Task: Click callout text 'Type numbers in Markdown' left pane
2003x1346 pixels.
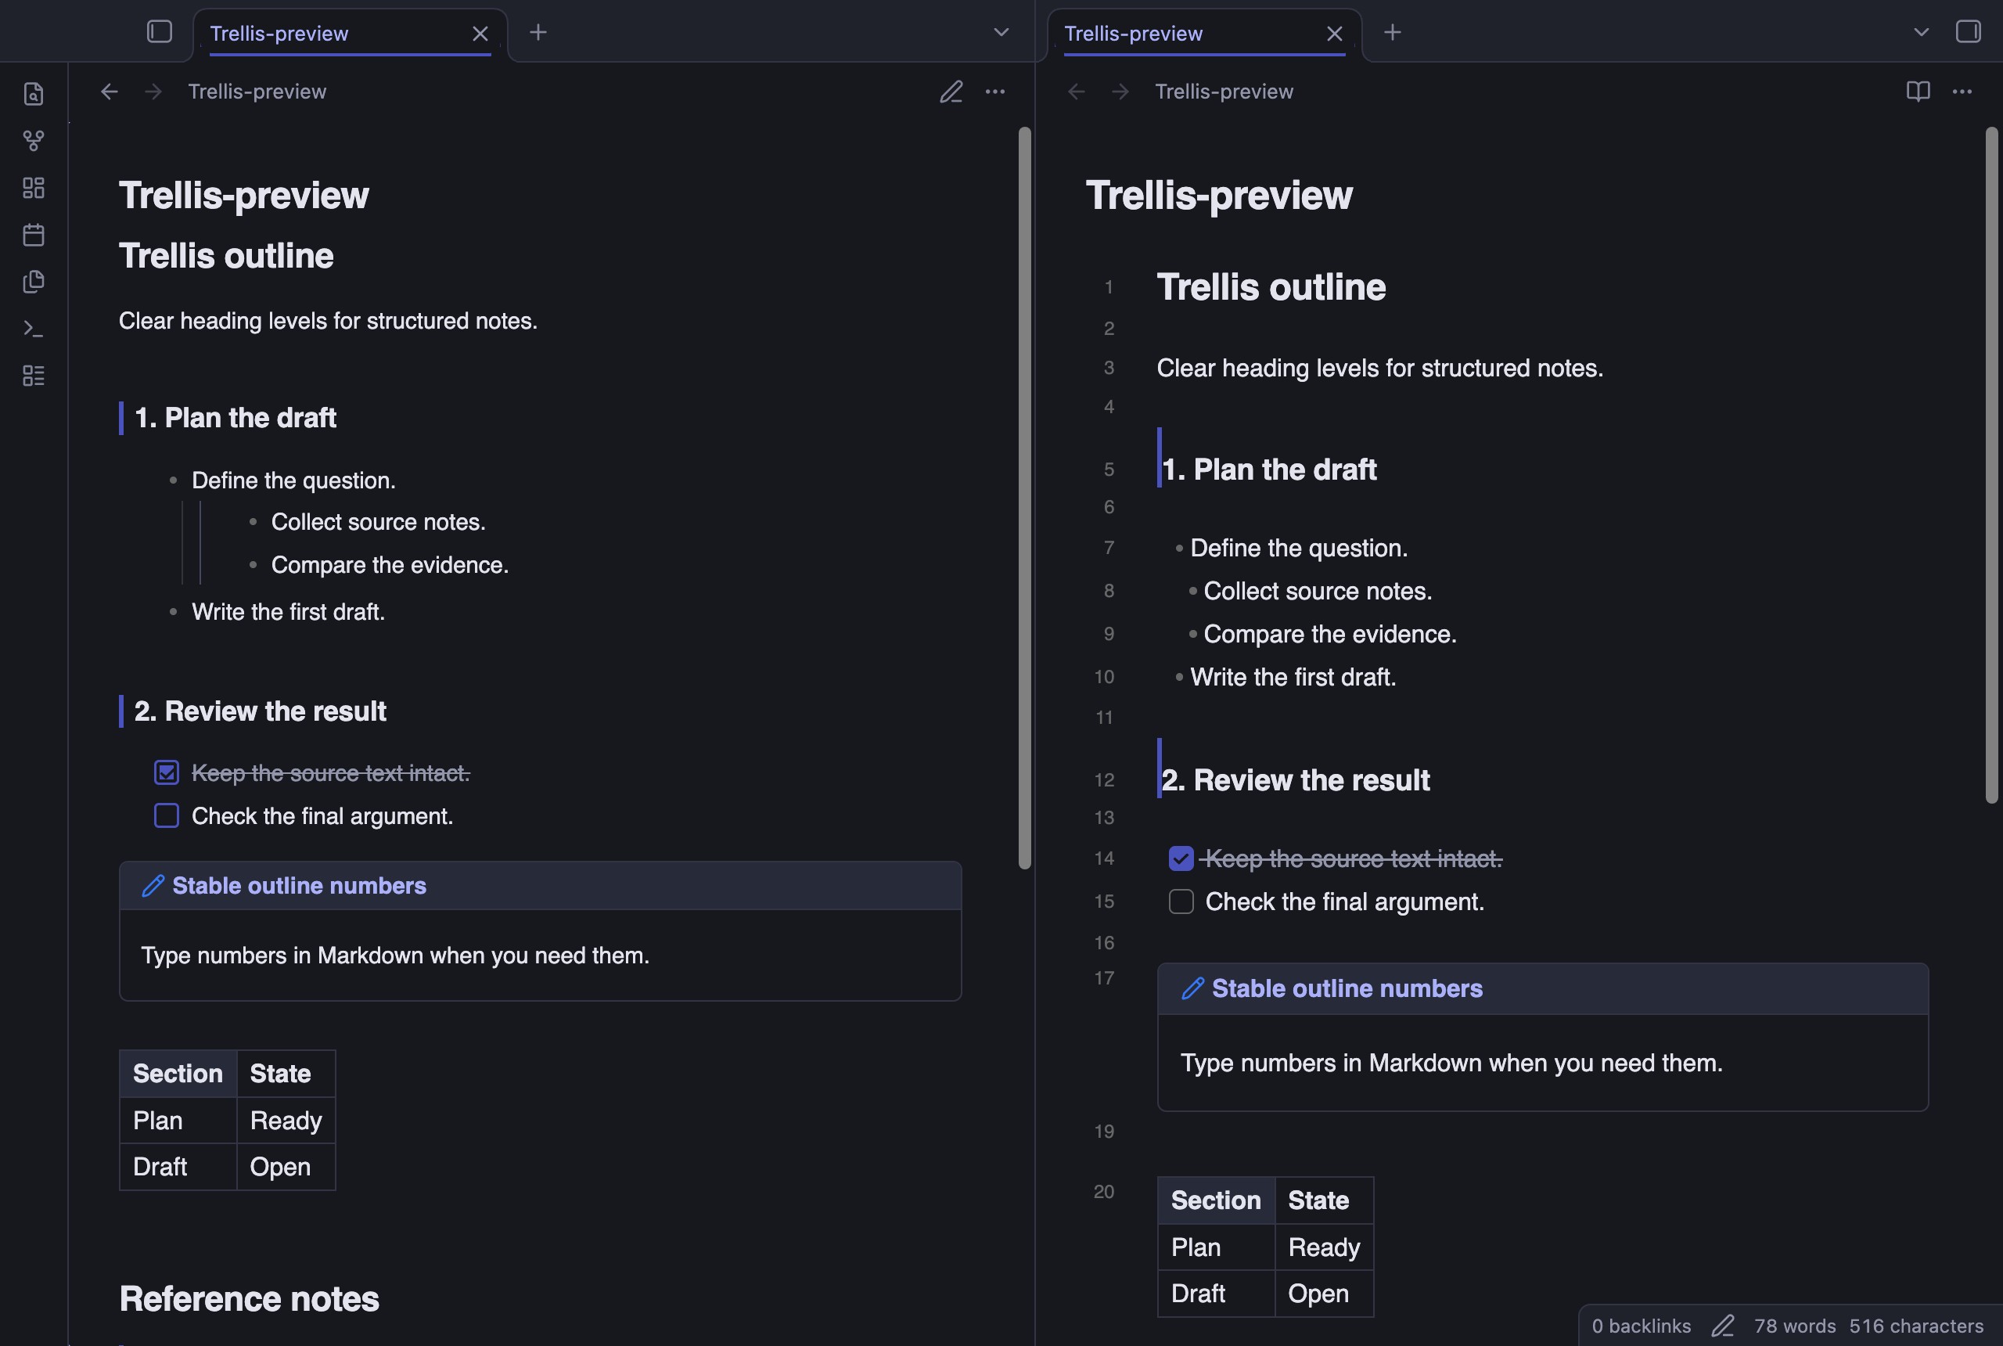Action: point(395,956)
